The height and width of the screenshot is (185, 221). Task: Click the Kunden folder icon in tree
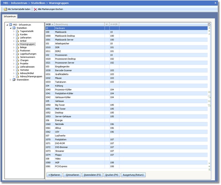point(17,34)
